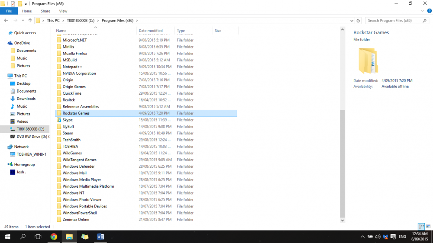The width and height of the screenshot is (433, 243).
Task: Go up one folder level arrow
Action: tap(30, 20)
